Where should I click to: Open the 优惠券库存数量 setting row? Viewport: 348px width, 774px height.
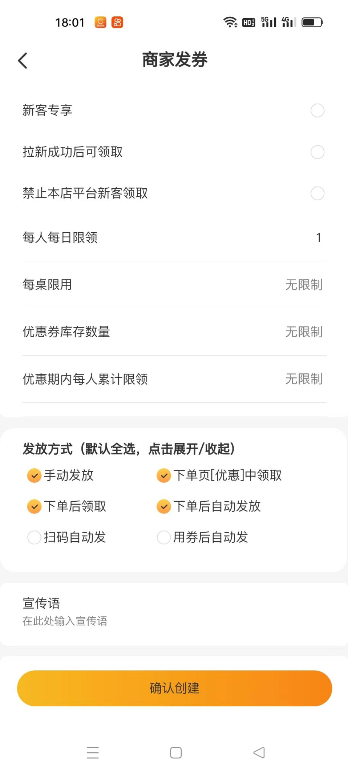pyautogui.click(x=174, y=332)
